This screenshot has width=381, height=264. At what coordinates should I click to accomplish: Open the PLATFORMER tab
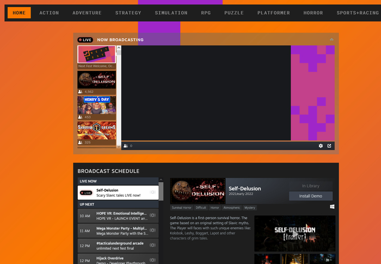[x=274, y=13]
